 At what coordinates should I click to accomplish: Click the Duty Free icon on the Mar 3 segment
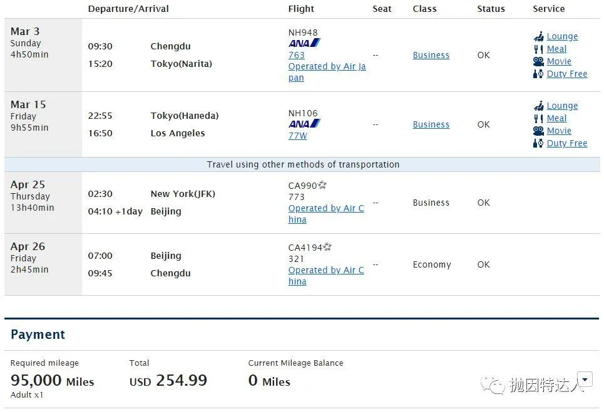click(x=538, y=74)
